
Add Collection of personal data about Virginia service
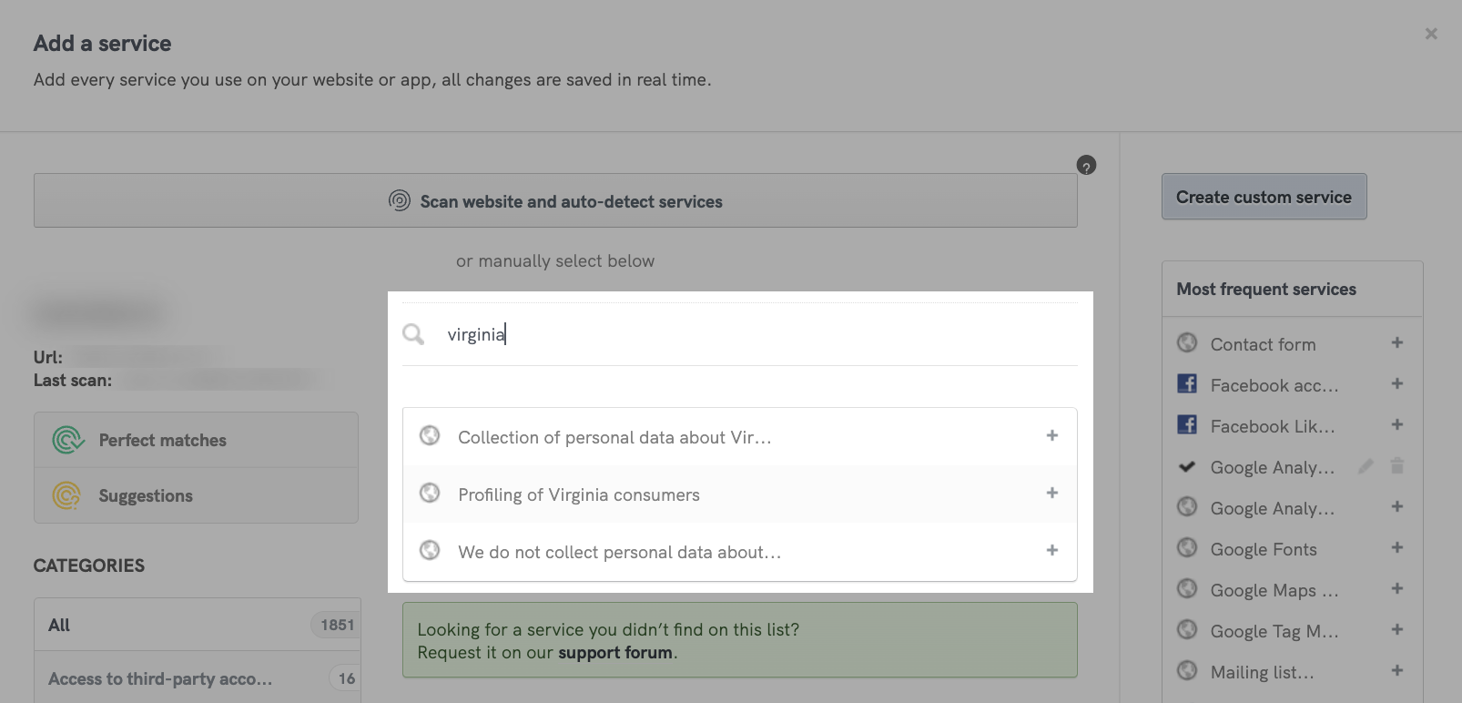point(1051,435)
